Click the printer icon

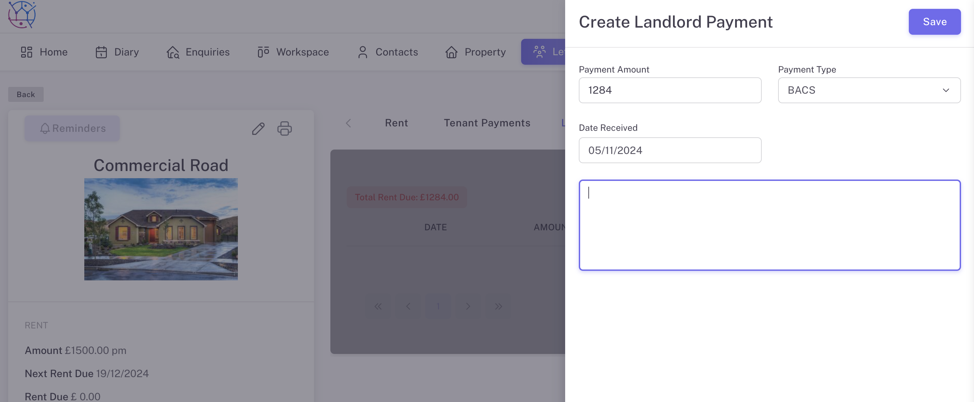click(x=284, y=129)
